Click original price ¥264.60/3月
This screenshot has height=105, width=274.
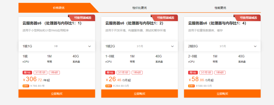(x=121, y=86)
